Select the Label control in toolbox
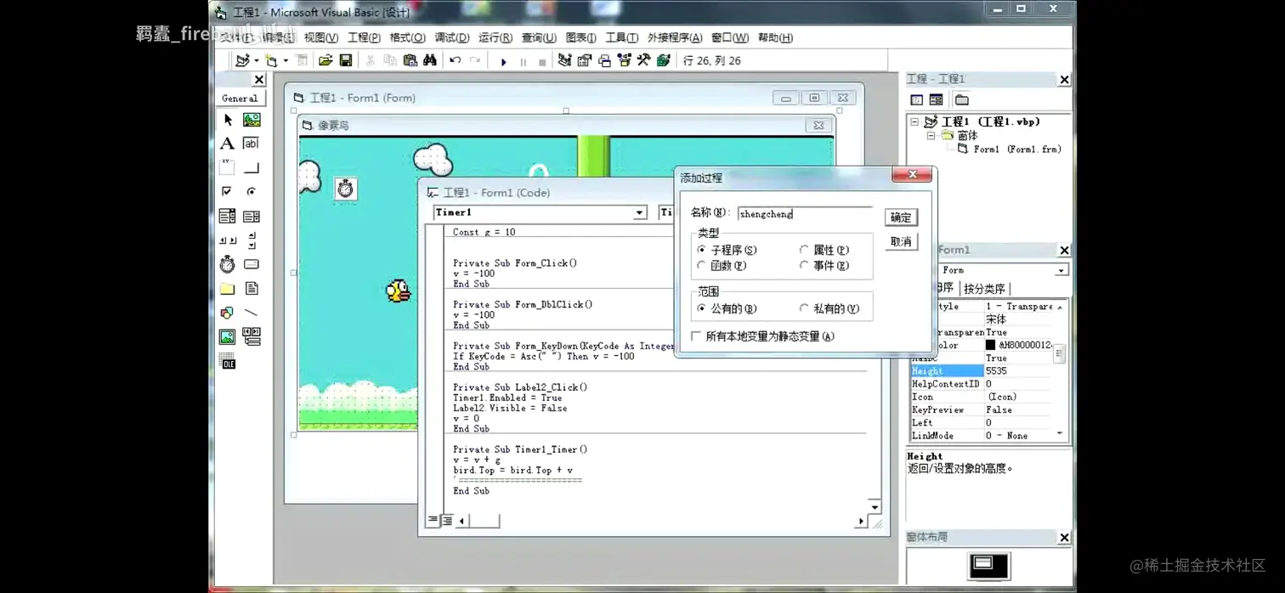The width and height of the screenshot is (1285, 593). pos(228,144)
